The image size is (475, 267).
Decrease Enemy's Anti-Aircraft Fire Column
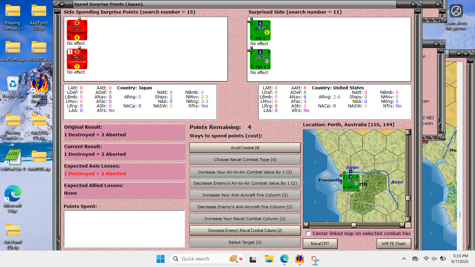(x=245, y=207)
